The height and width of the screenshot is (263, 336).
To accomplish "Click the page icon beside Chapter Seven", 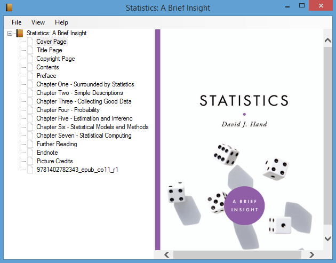I will [30, 136].
